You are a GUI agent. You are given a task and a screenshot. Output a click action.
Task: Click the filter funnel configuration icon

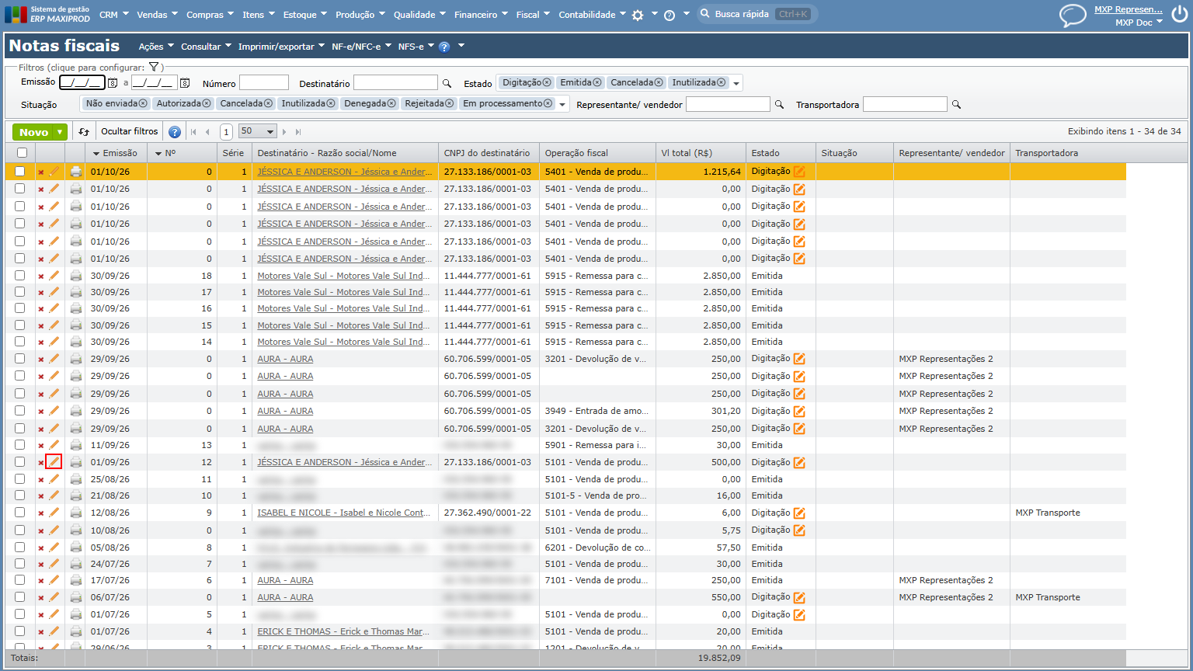point(154,68)
